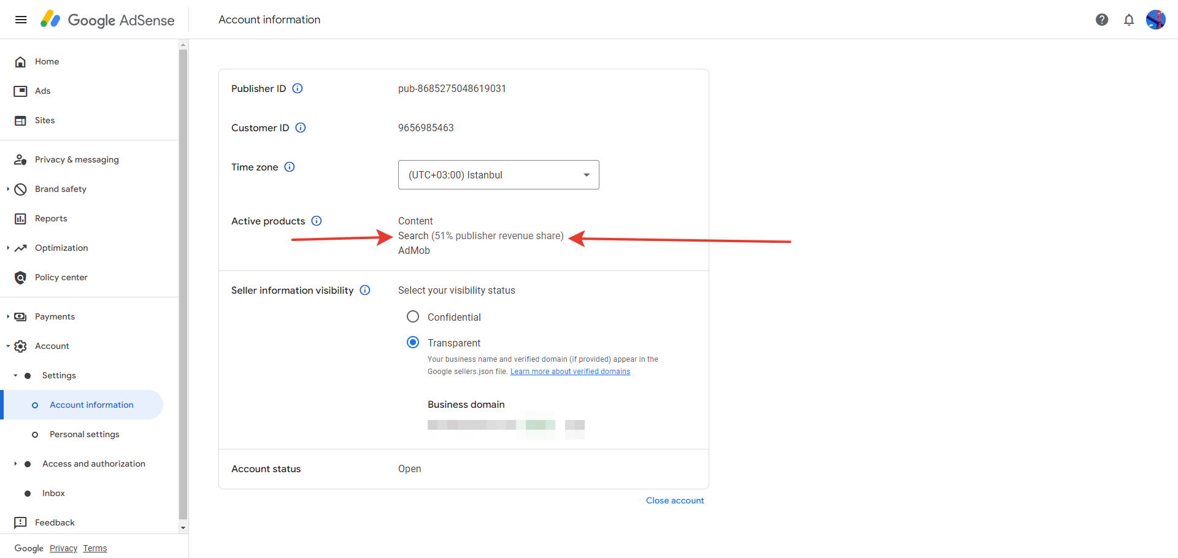Open the profile avatar menu
Image resolution: width=1178 pixels, height=558 pixels.
[x=1156, y=20]
